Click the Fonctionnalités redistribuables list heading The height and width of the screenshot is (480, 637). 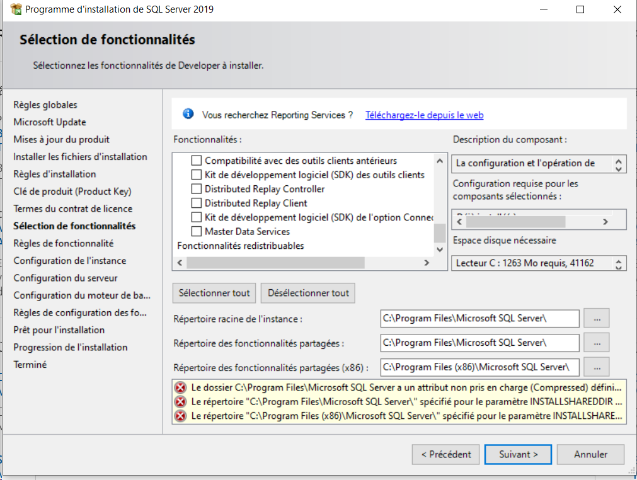241,246
